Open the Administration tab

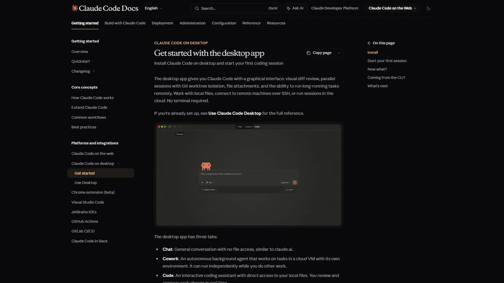tap(192, 23)
